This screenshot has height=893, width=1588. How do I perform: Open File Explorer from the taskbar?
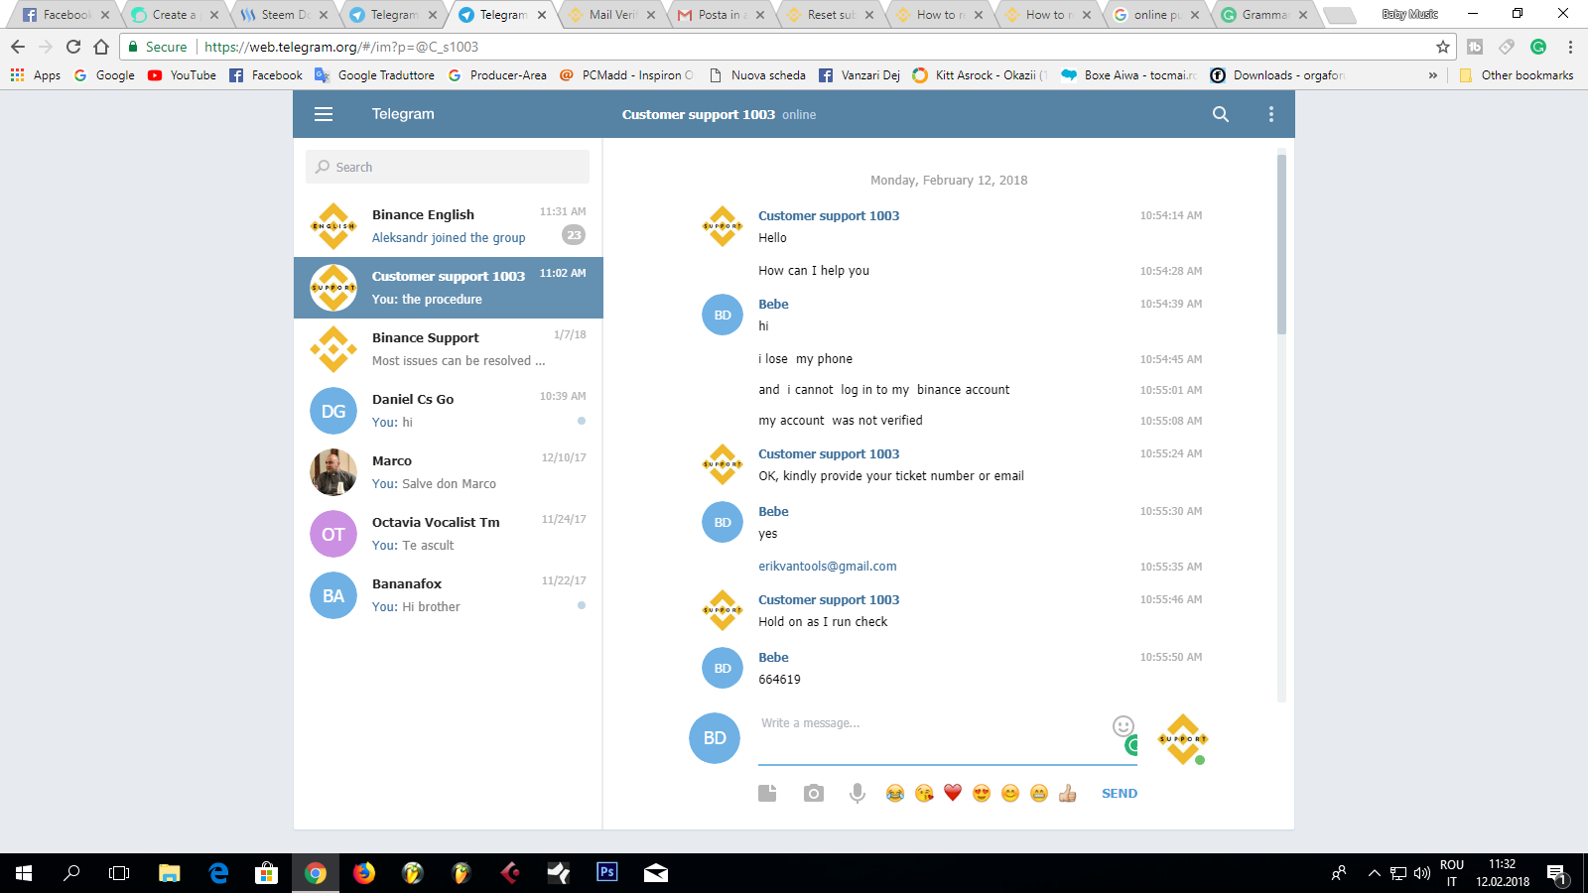tap(170, 873)
